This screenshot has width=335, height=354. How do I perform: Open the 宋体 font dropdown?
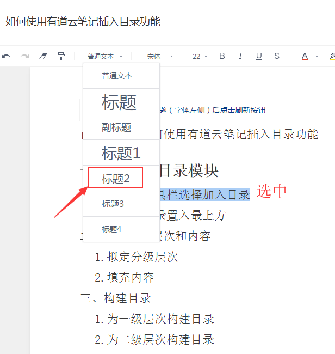point(160,57)
